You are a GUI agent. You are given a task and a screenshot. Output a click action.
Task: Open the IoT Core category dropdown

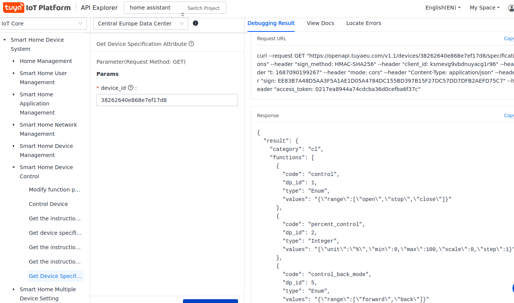(42, 24)
